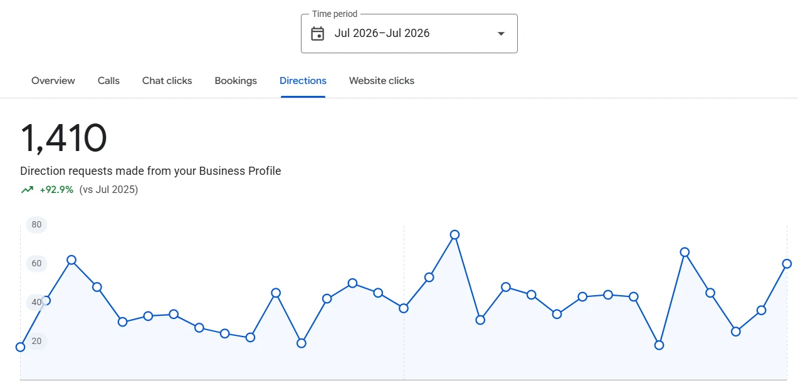Click the 60 y-axis label
798x381 pixels.
(36, 263)
